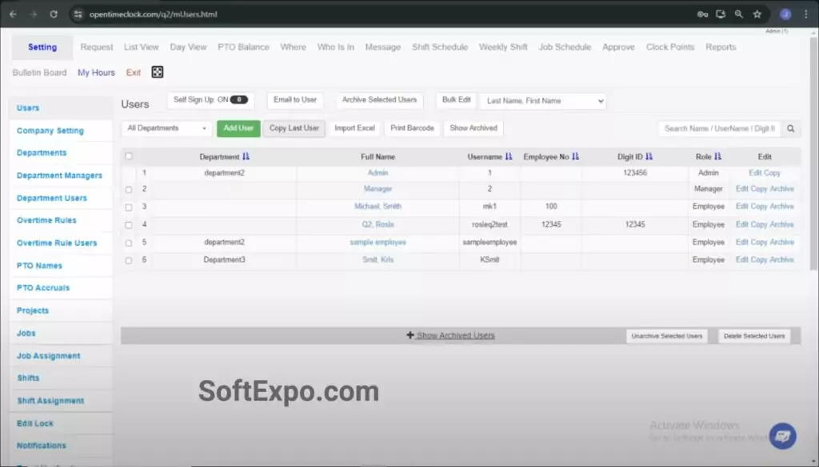Check the select-all users checkbox in header
The height and width of the screenshot is (467, 819).
tap(129, 156)
